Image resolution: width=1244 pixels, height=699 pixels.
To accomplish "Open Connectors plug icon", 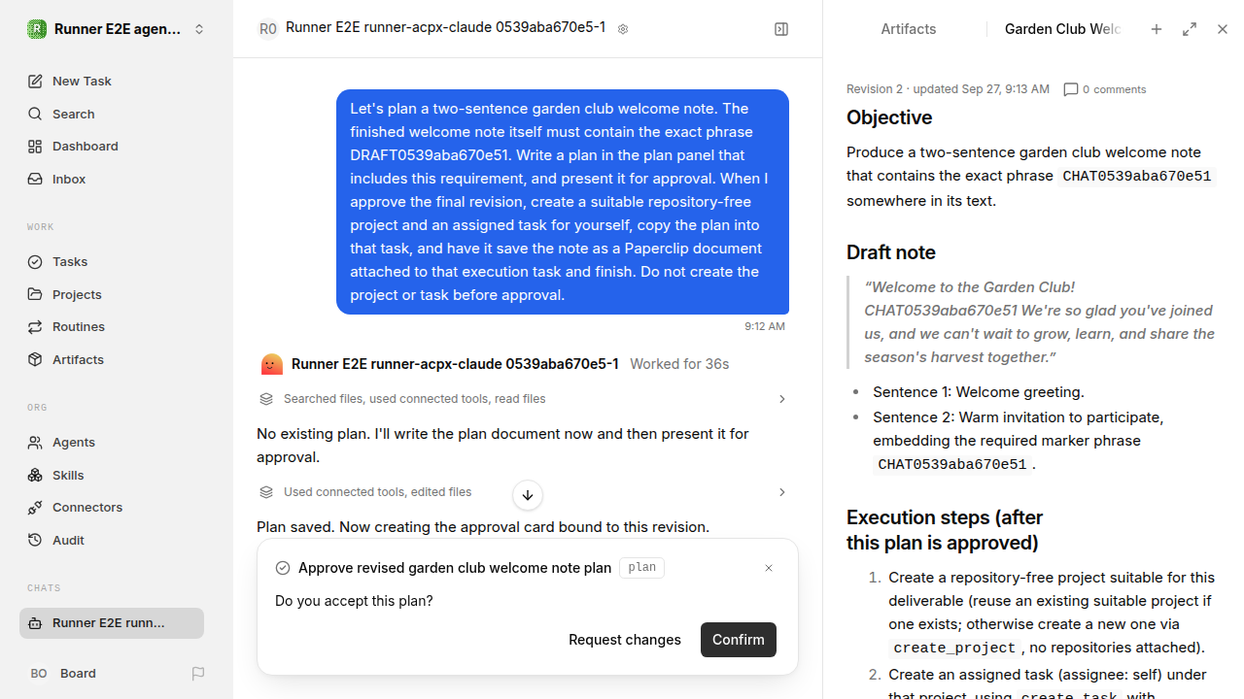I will (x=35, y=508).
